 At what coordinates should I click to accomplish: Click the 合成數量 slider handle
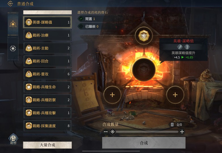(113, 132)
